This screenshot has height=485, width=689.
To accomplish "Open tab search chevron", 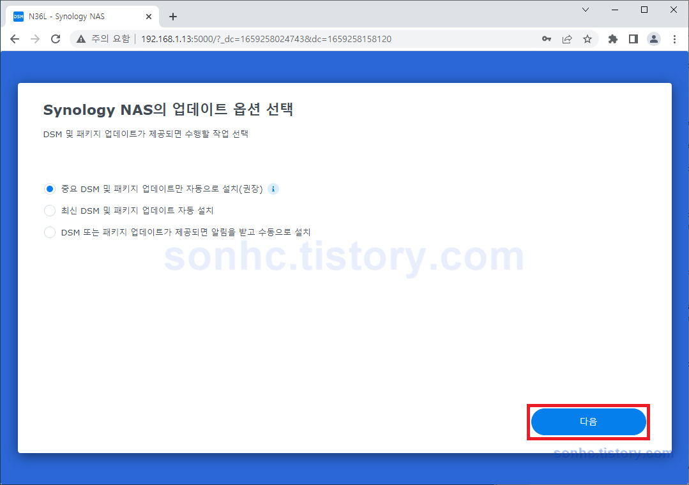I will (586, 10).
